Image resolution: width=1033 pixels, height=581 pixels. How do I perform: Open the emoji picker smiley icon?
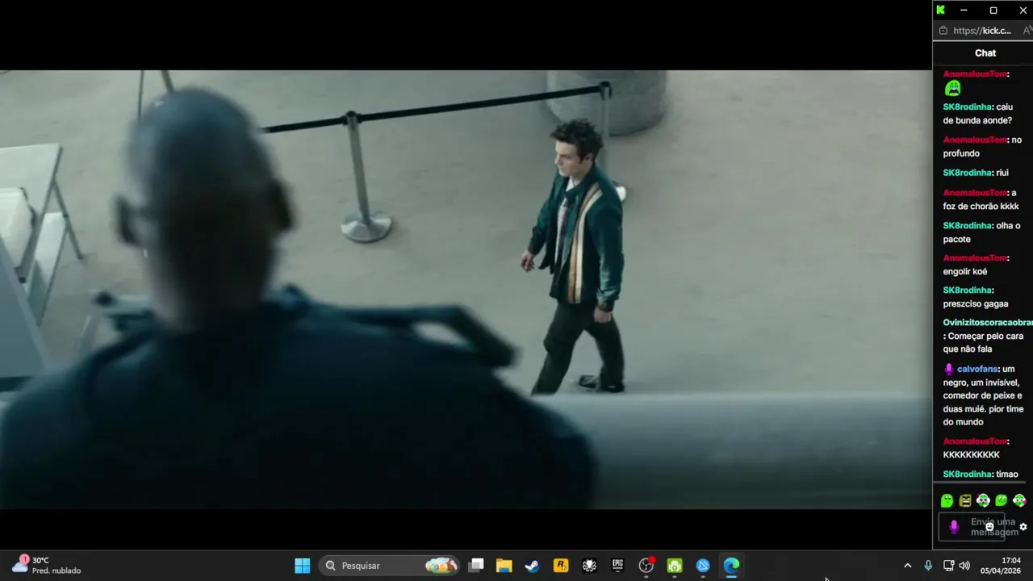(989, 527)
